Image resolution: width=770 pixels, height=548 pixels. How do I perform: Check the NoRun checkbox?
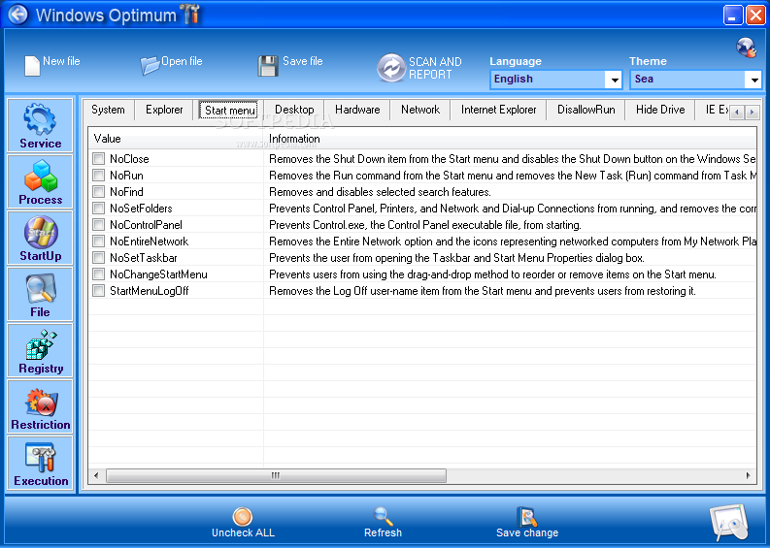coord(99,176)
